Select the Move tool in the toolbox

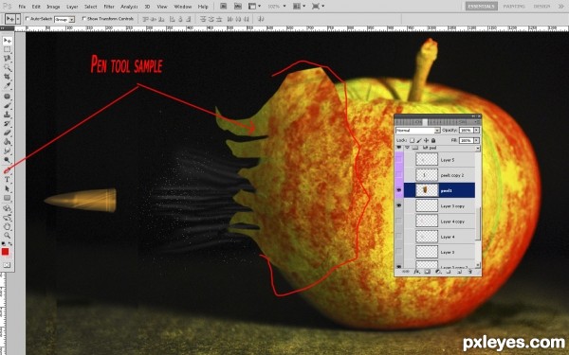point(8,41)
